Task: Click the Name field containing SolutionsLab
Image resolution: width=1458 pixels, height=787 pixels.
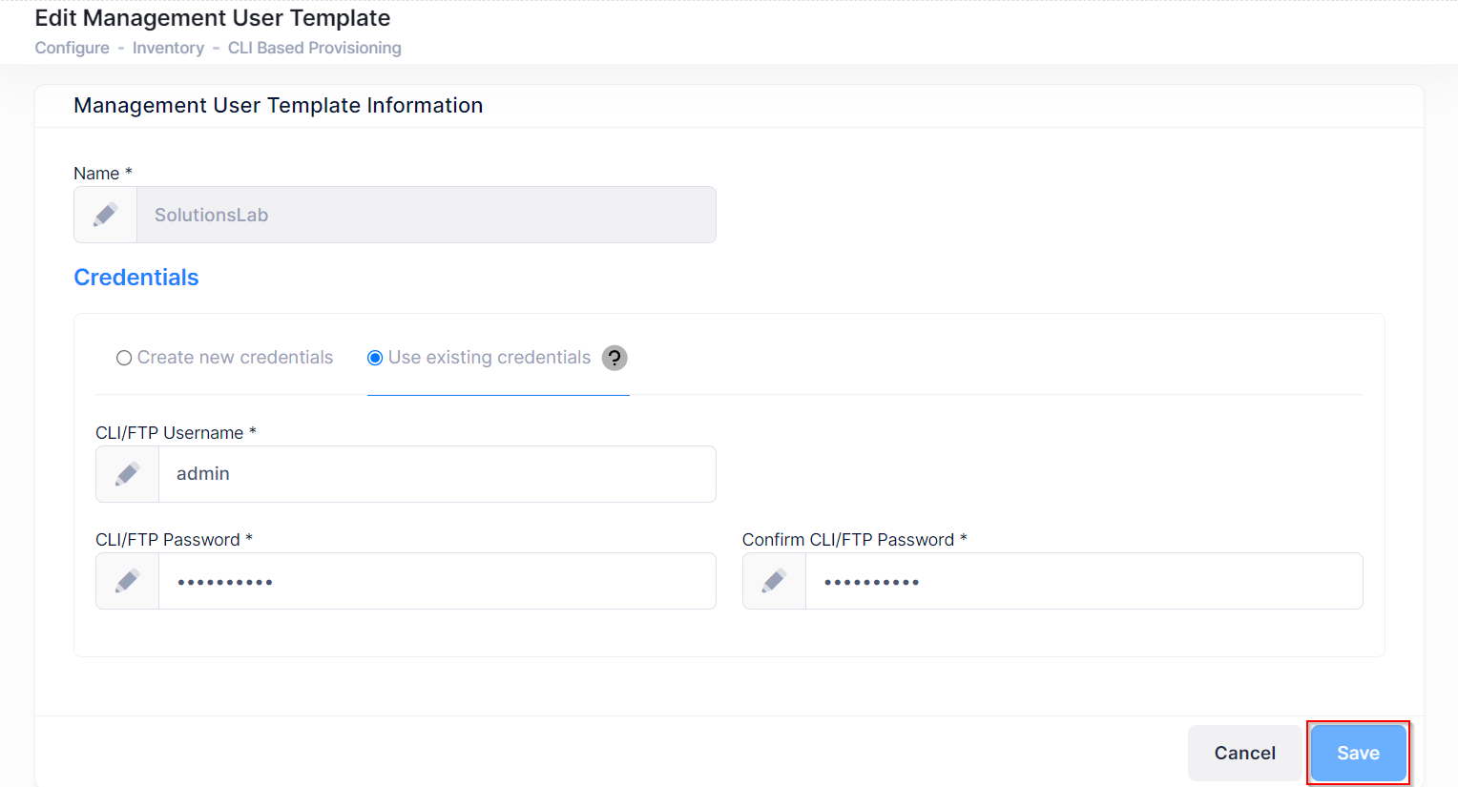Action: 426,215
